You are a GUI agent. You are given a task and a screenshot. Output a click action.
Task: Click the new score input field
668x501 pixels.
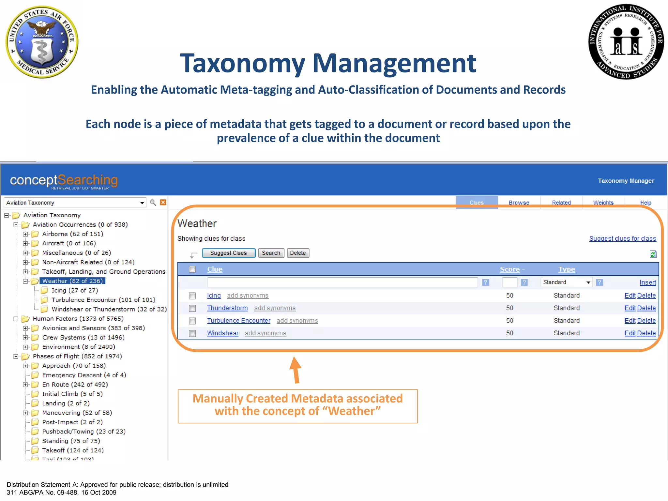[x=510, y=282]
